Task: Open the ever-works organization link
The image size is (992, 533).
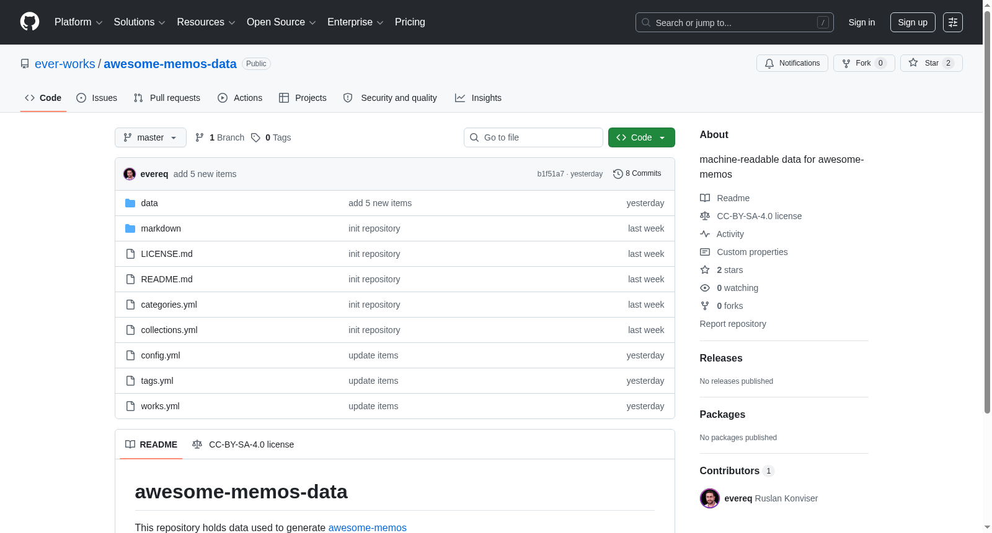Action: (x=65, y=64)
